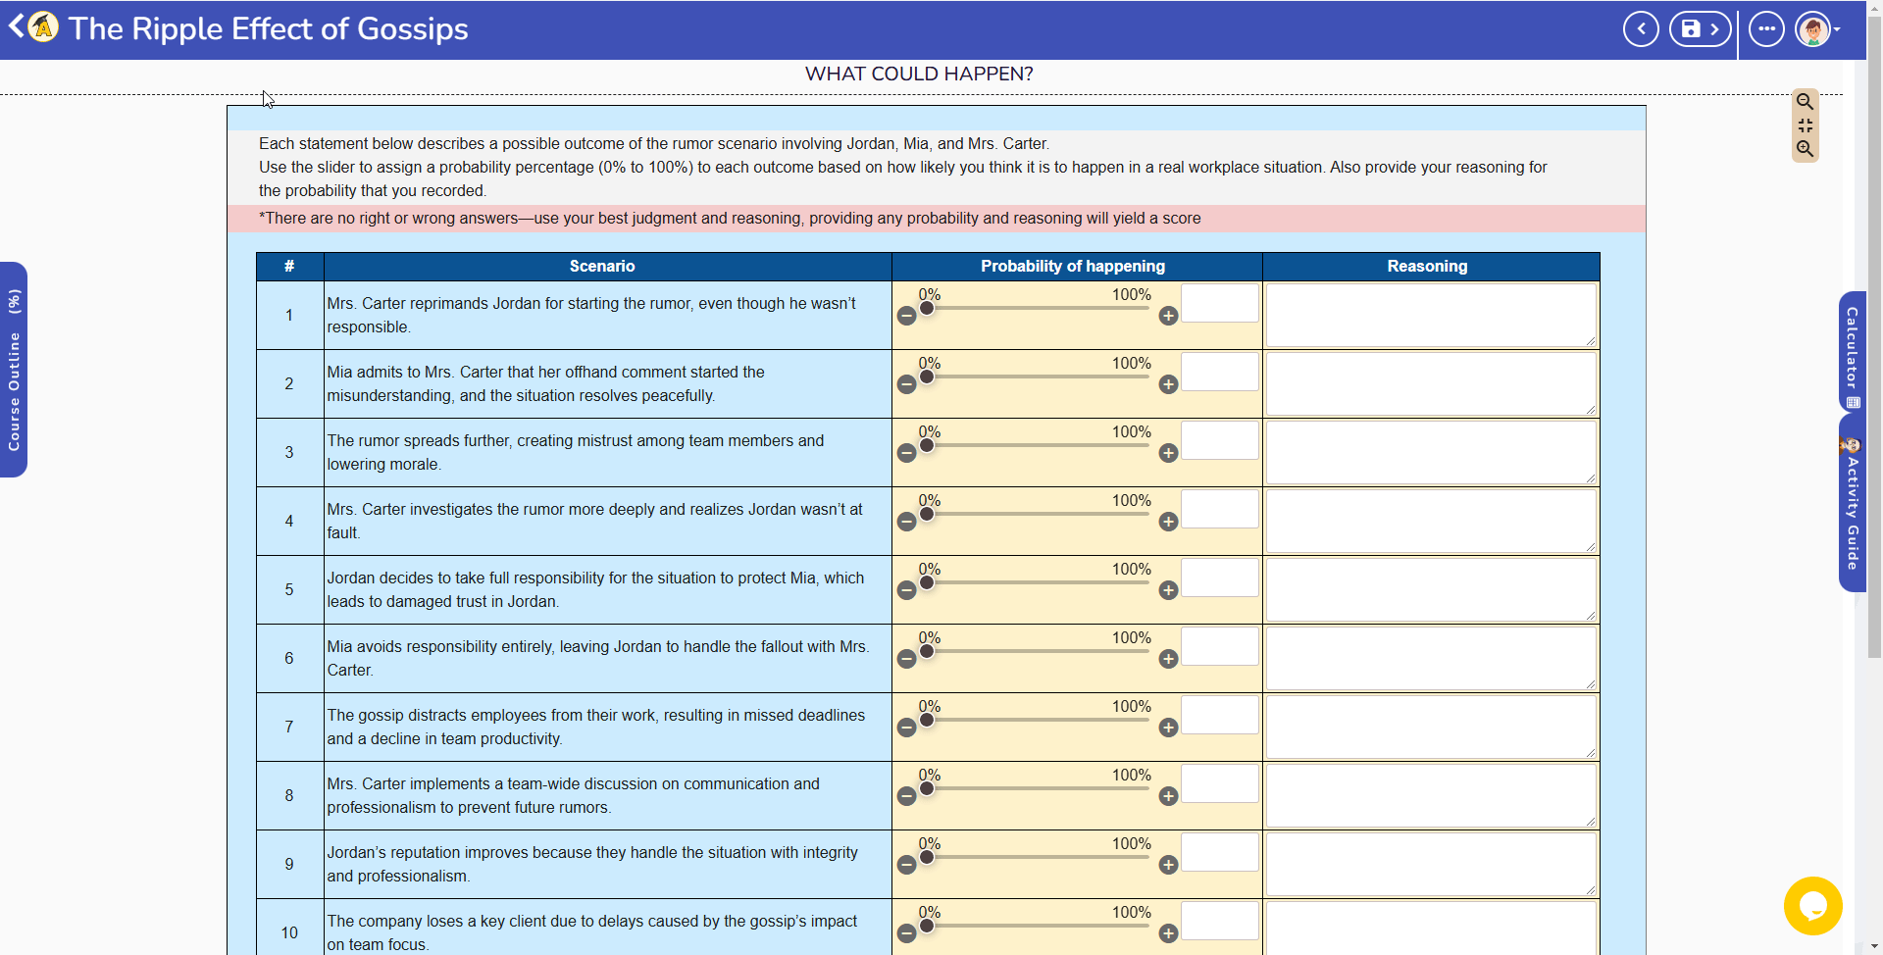Click the vertical scrollbar up arrow

1874,8
